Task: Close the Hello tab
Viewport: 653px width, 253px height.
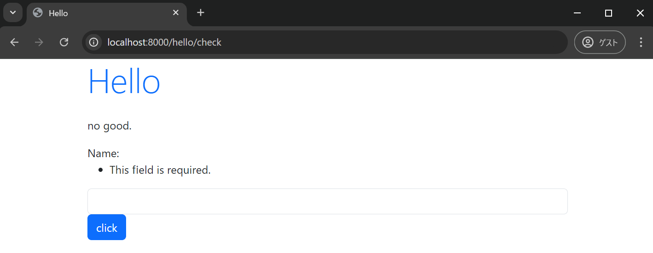Action: [x=175, y=13]
